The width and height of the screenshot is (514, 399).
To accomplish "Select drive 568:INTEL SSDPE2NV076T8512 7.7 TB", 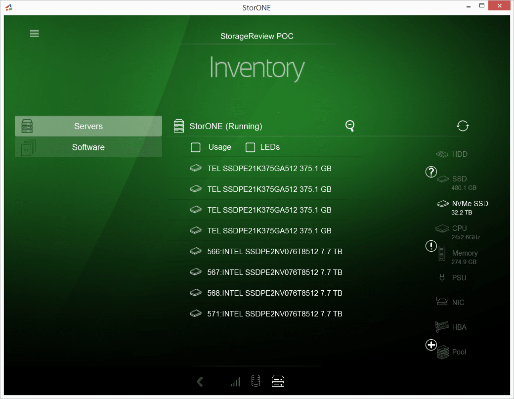I will (x=266, y=293).
